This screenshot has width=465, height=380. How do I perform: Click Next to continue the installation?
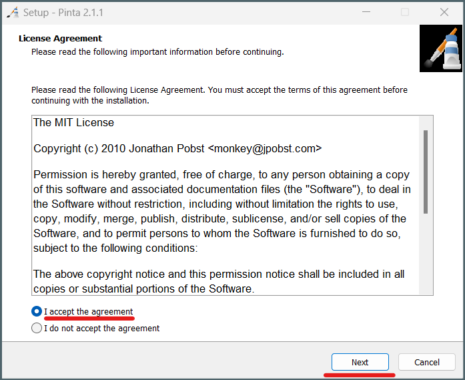coord(360,362)
